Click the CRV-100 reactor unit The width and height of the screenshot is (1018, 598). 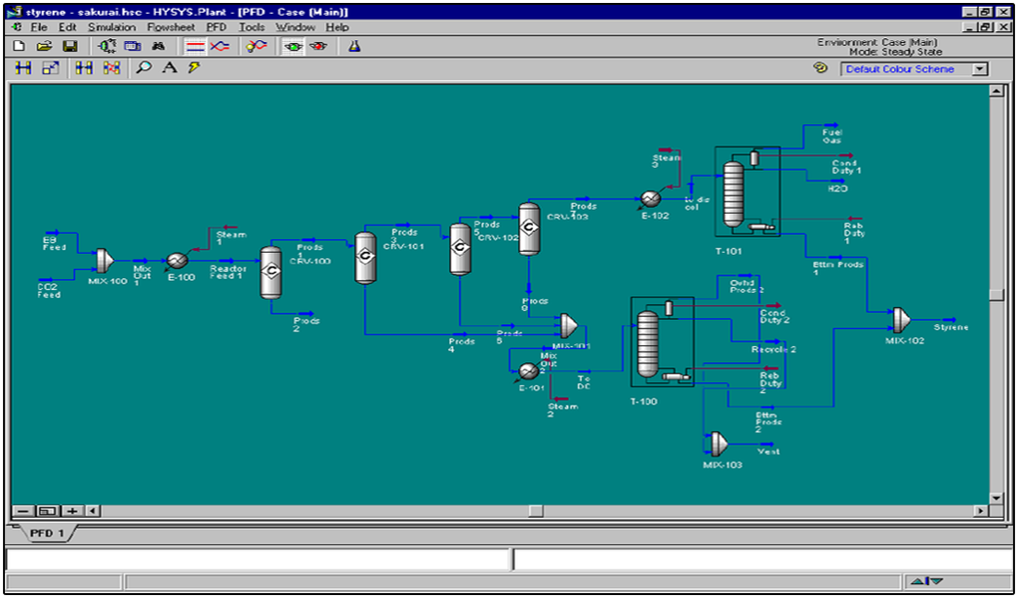[x=270, y=273]
